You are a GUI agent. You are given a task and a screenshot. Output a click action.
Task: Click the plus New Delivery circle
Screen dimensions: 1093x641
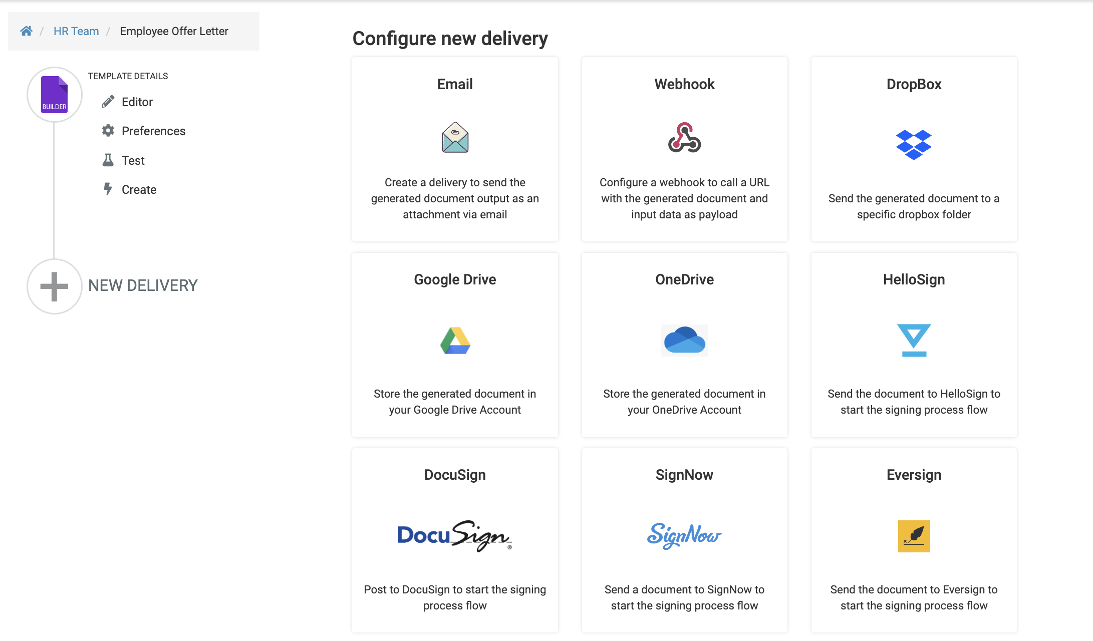(54, 286)
